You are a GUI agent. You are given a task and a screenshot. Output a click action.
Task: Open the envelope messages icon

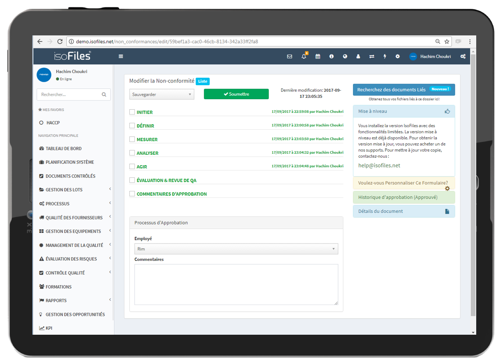[x=289, y=56]
